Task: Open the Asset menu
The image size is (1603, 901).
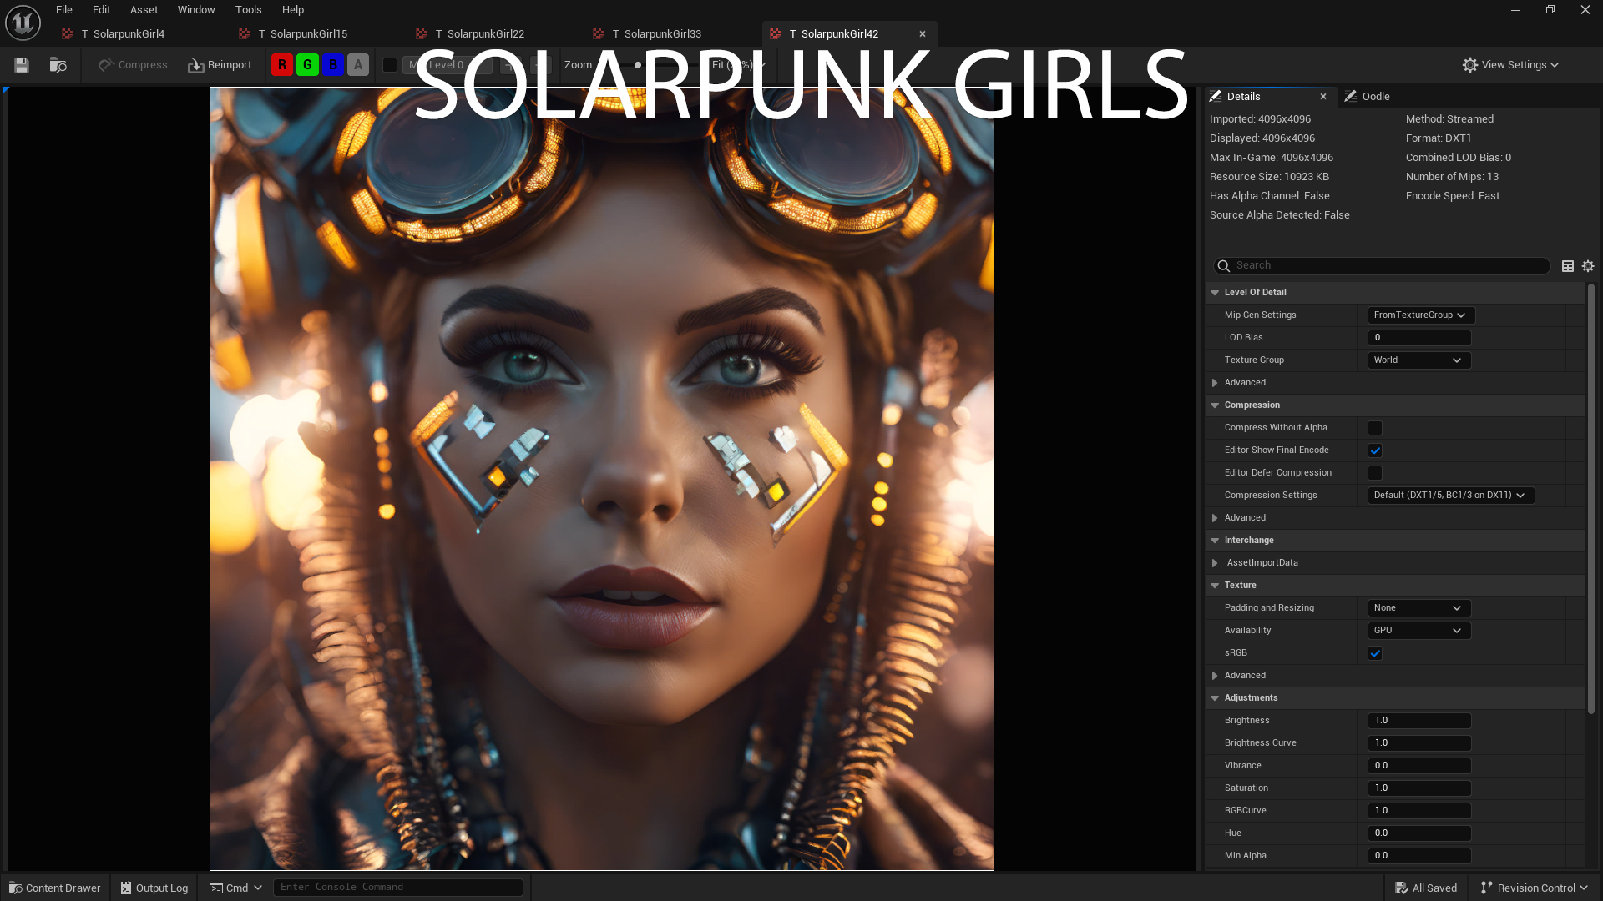Action: [x=144, y=10]
